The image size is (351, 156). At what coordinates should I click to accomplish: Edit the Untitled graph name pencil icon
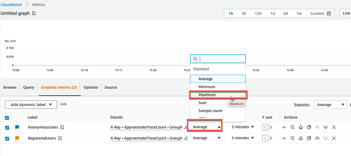pyautogui.click(x=34, y=13)
